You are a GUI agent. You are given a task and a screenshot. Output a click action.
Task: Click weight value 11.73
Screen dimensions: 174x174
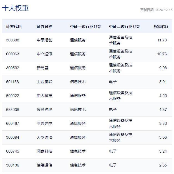(162, 40)
